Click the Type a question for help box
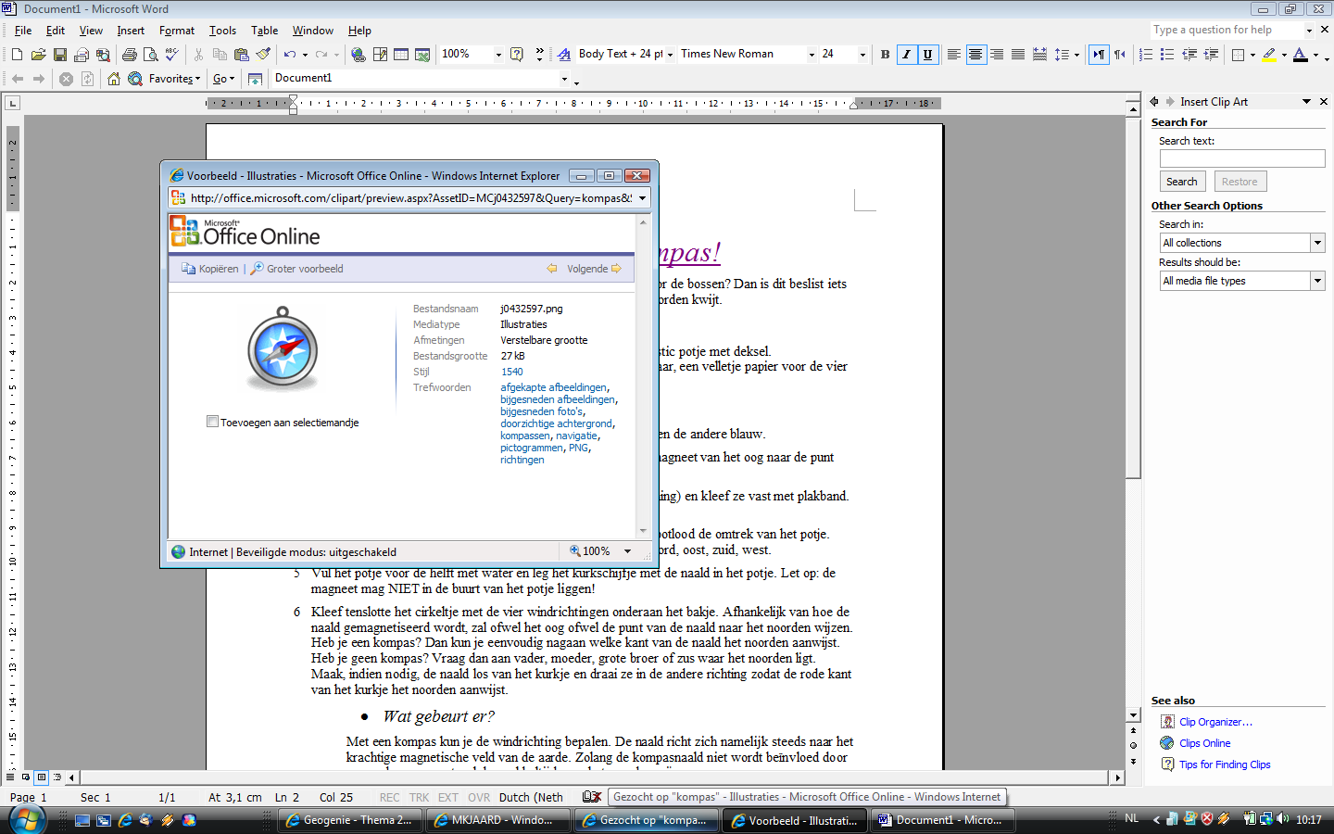 coord(1227,30)
